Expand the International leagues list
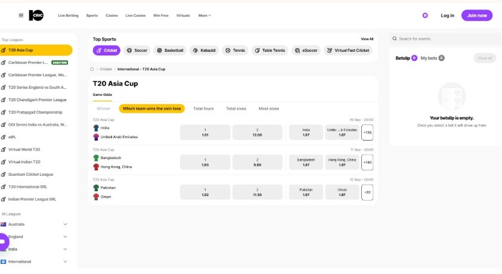The image size is (502, 274). 65,262
